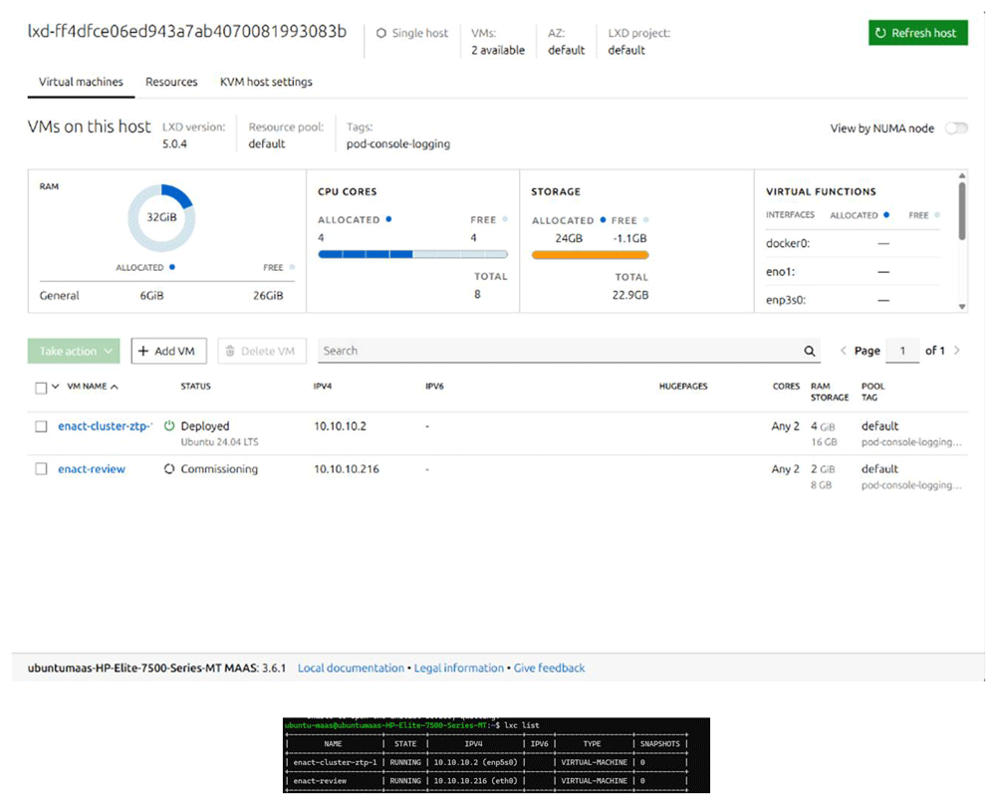
Task: Go to the previous page arrow
Action: click(843, 351)
